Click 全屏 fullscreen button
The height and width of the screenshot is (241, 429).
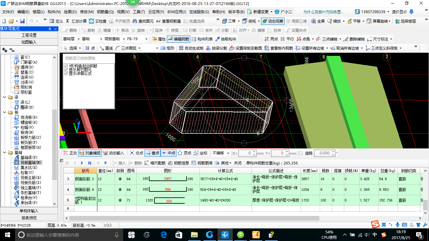pyautogui.click(x=318, y=21)
